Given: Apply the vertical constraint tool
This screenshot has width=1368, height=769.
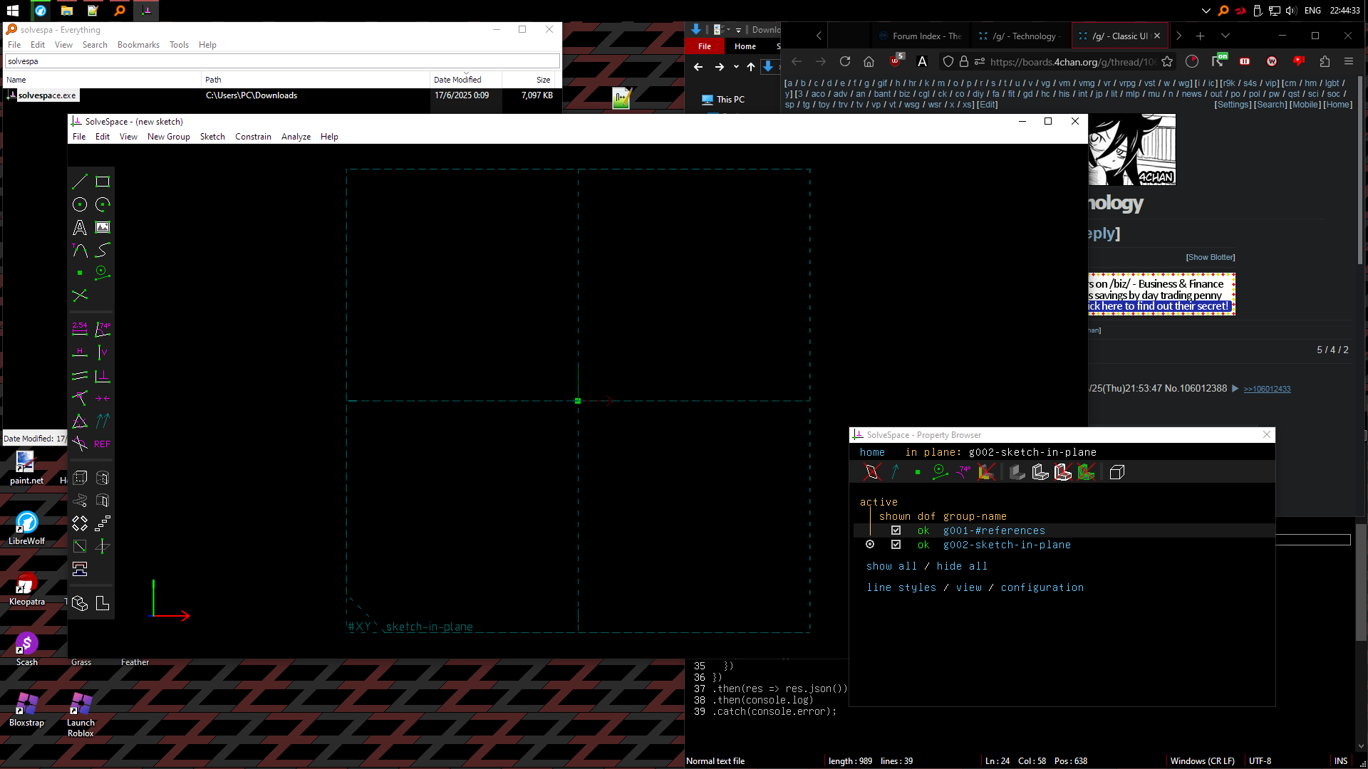Looking at the screenshot, I should (103, 352).
